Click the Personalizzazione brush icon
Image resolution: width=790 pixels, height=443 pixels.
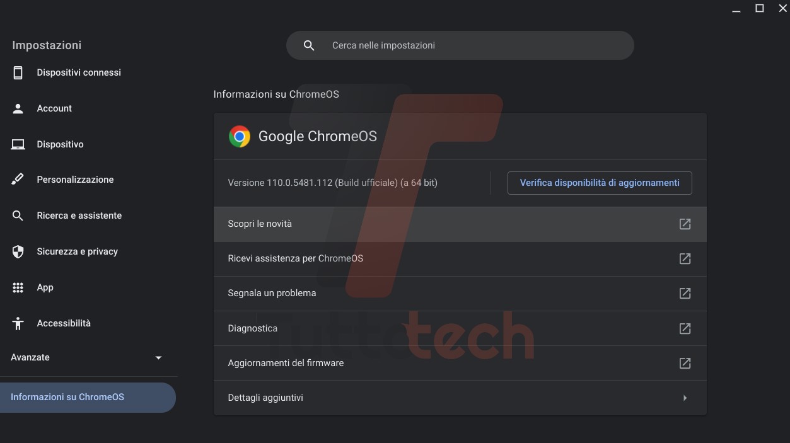pyautogui.click(x=18, y=180)
